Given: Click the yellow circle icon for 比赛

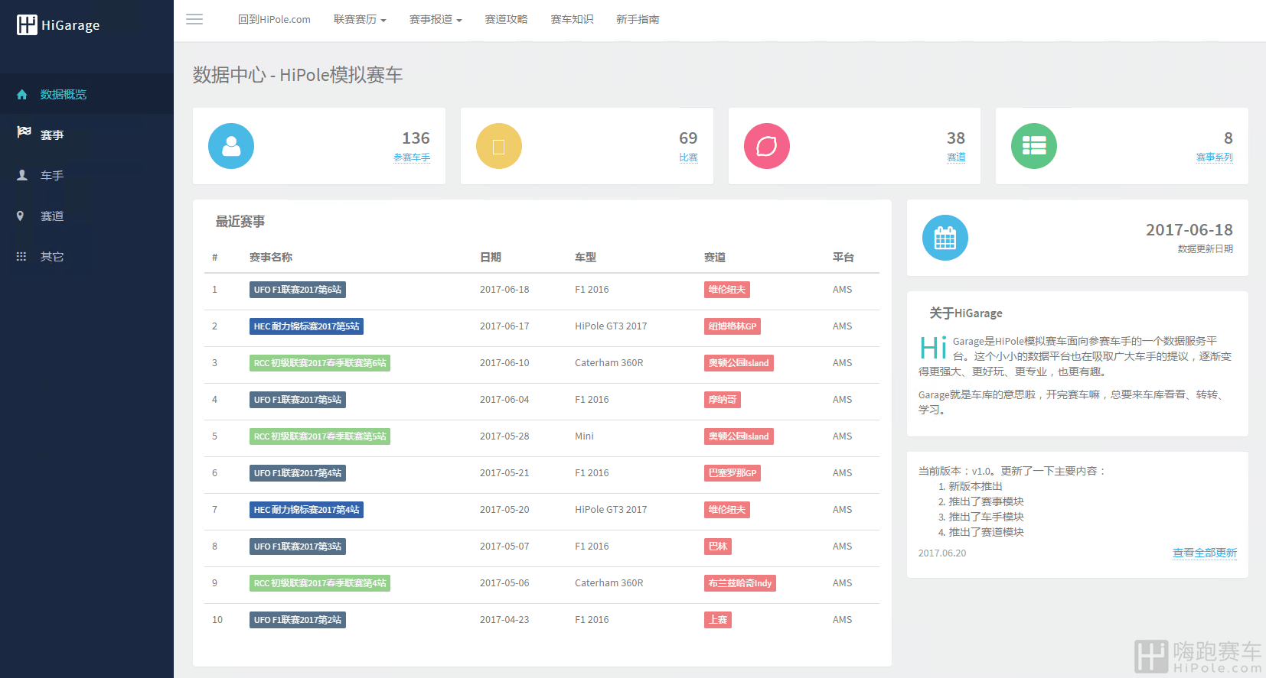Looking at the screenshot, I should (x=499, y=146).
